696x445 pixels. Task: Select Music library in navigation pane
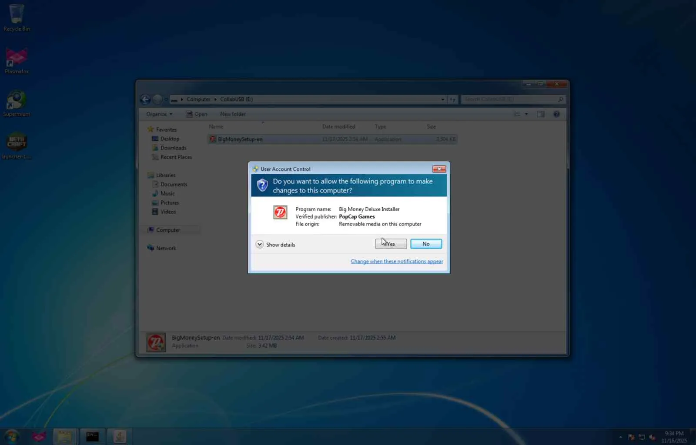(x=163, y=193)
